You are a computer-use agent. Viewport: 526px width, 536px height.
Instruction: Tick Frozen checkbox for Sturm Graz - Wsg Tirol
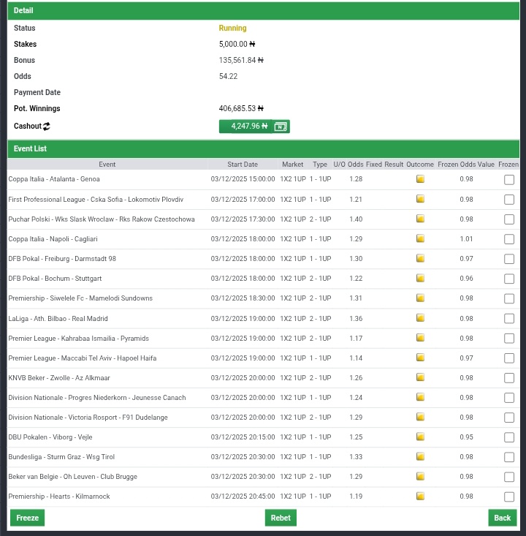pos(509,457)
